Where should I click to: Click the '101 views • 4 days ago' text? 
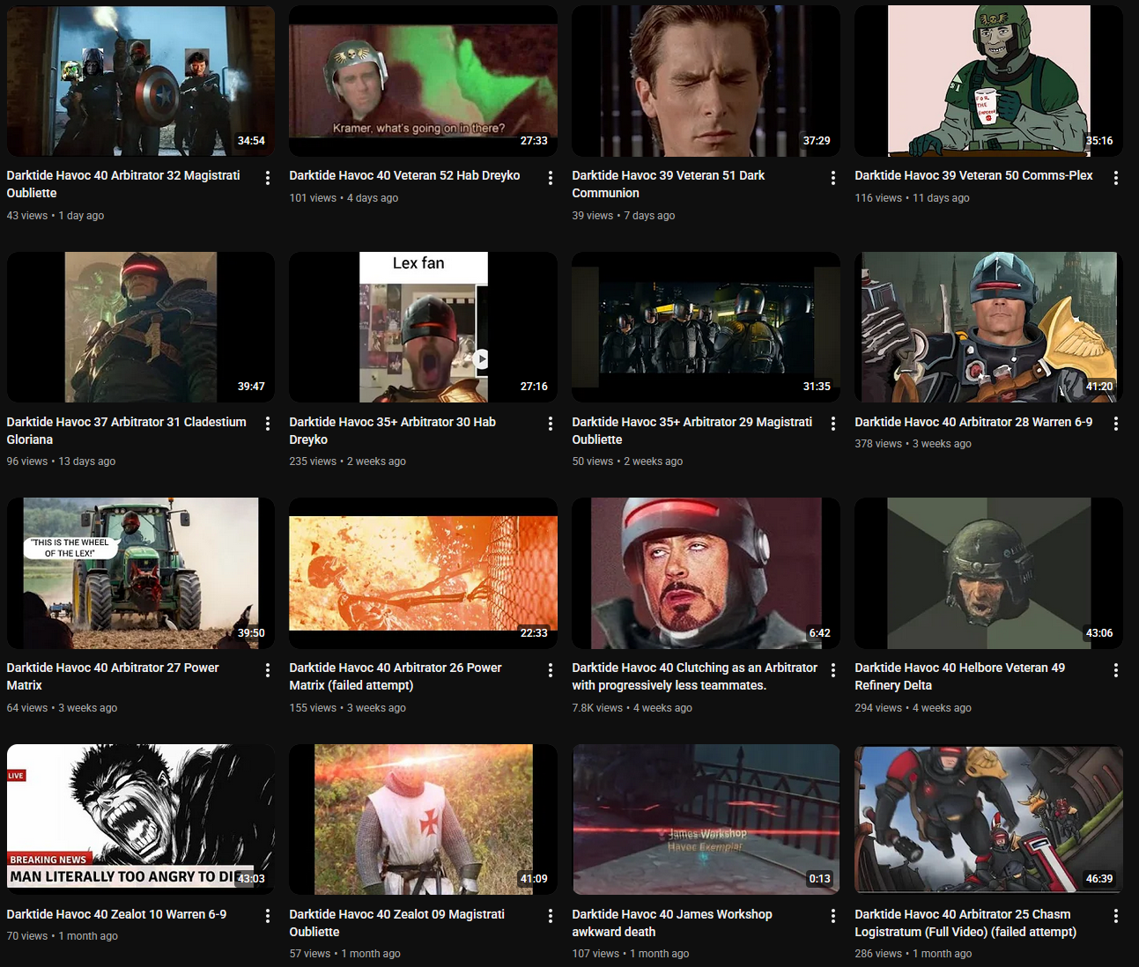tap(344, 198)
